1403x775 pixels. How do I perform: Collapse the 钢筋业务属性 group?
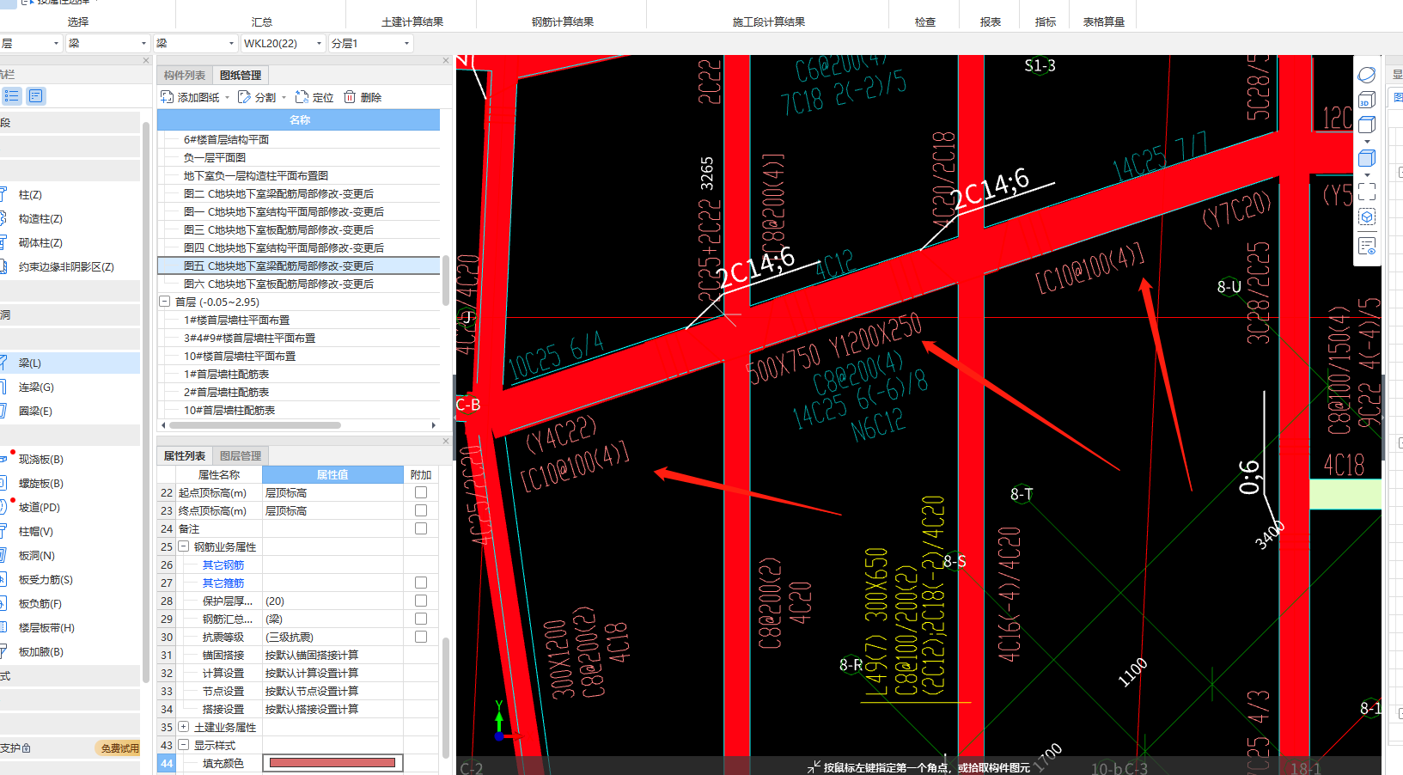pyautogui.click(x=184, y=546)
